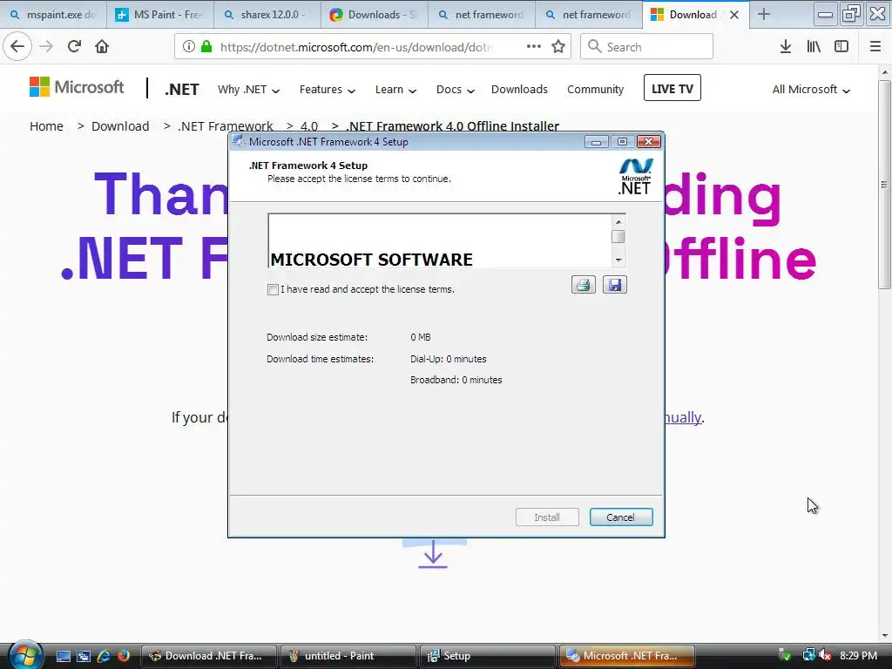892x669 pixels.
Task: Expand the Features menu
Action: click(328, 90)
